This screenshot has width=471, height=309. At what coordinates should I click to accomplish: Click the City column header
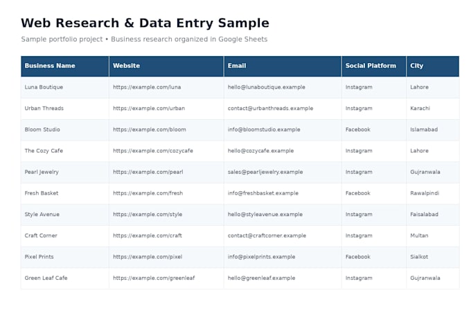[433, 66]
